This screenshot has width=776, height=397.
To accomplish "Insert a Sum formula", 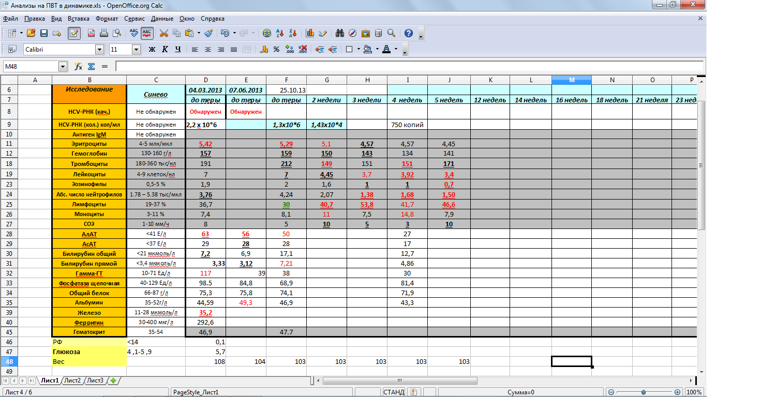I will 92,66.
